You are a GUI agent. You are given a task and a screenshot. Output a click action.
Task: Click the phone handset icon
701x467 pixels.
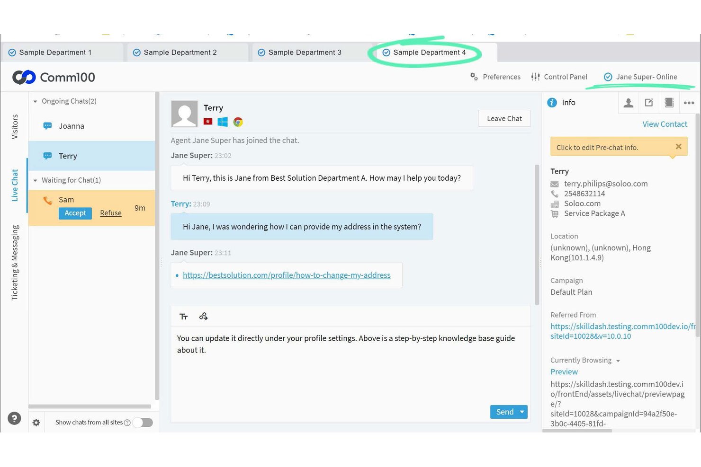555,194
